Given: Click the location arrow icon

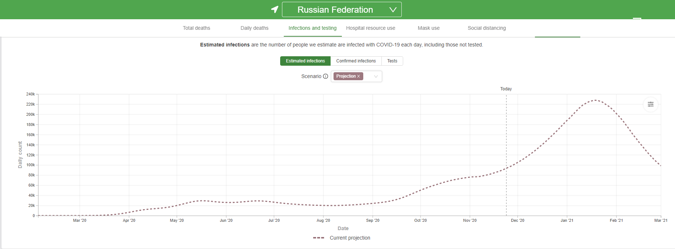Looking at the screenshot, I should [x=275, y=9].
